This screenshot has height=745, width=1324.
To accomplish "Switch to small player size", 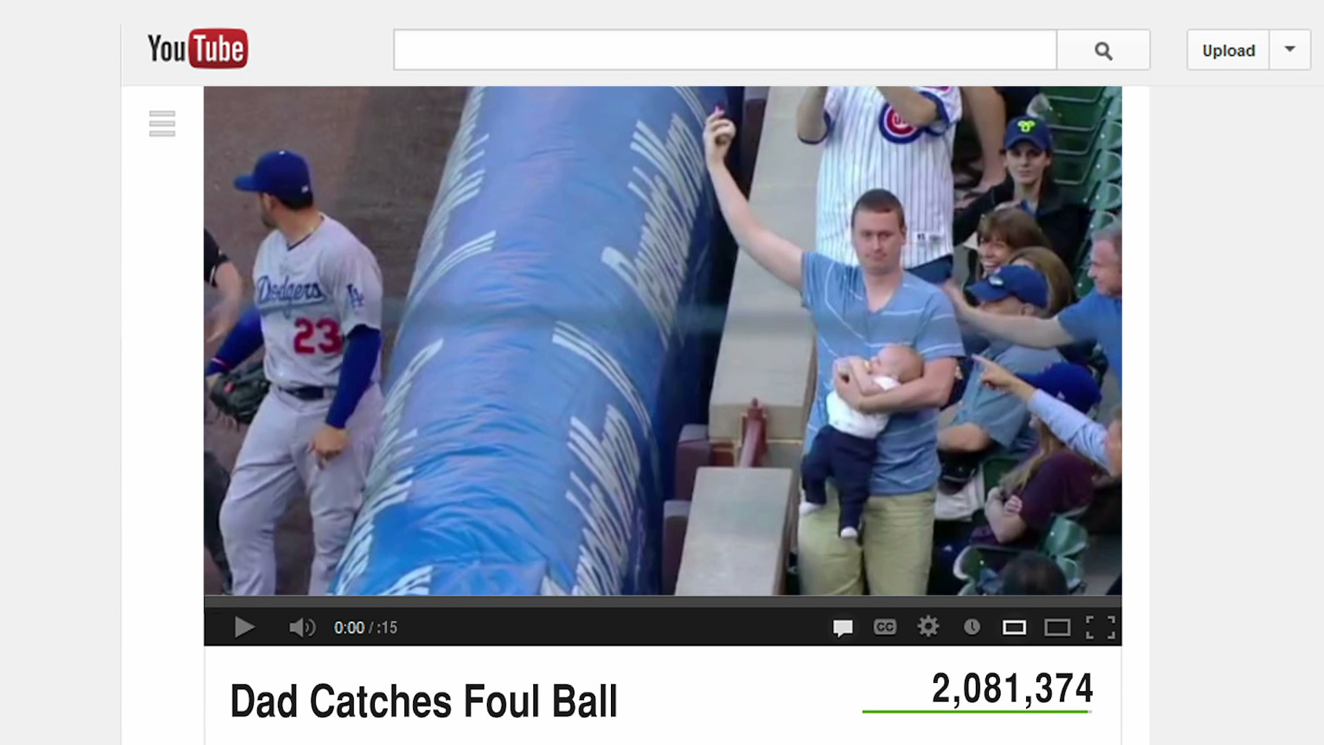I will coord(1014,627).
